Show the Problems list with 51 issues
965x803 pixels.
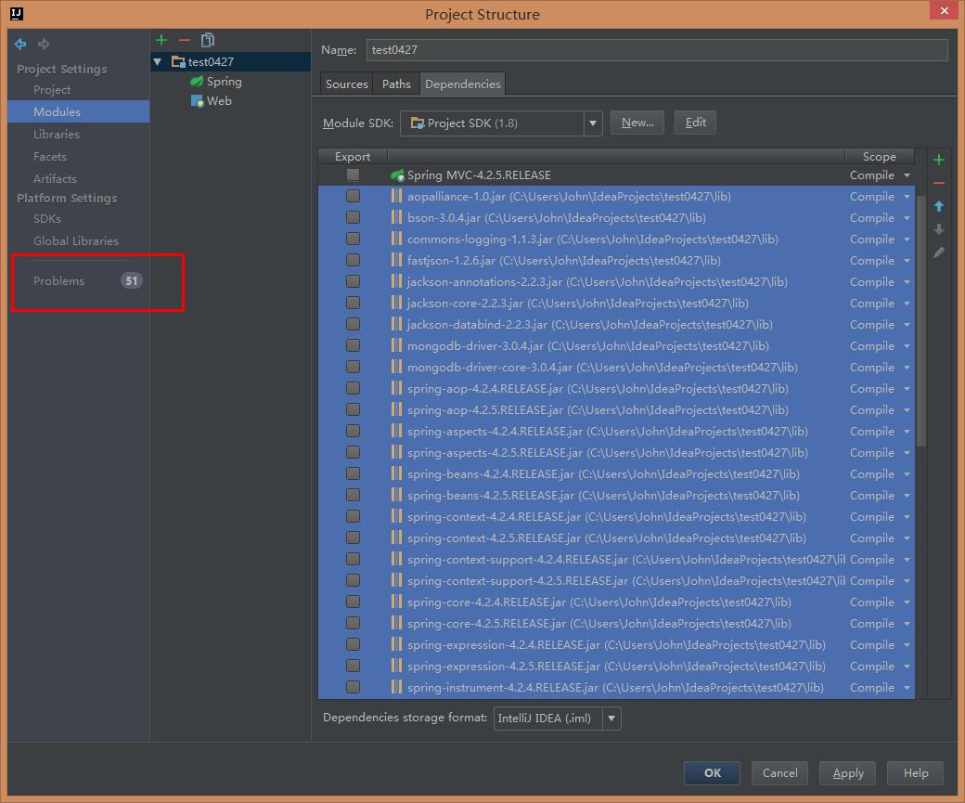click(79, 280)
